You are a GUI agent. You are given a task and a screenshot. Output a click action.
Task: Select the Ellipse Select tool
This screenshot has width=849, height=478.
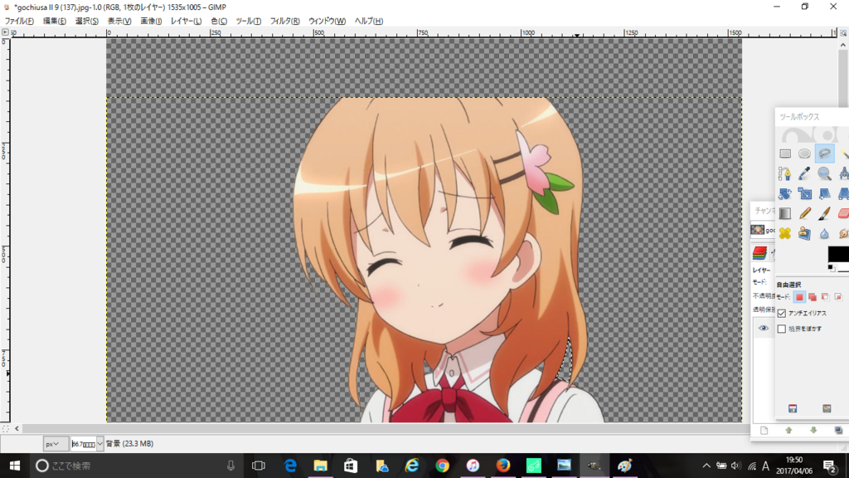[x=805, y=154]
